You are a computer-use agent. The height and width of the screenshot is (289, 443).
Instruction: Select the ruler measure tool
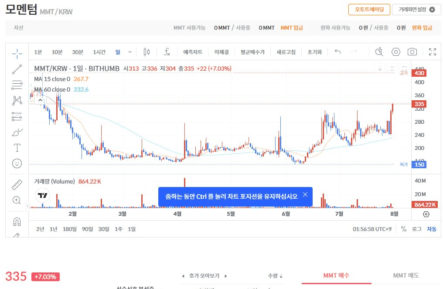tap(17, 184)
